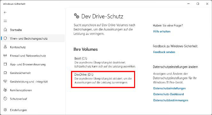The height and width of the screenshot is (115, 212).
Task: Go back using the back arrow
Action: pos(5,12)
